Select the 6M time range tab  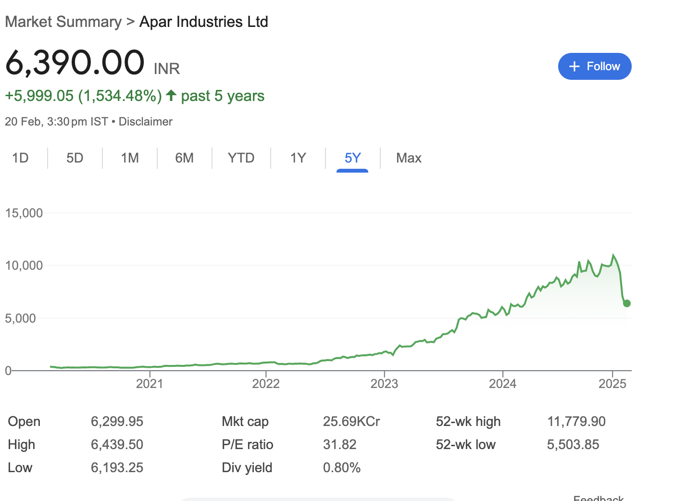[184, 158]
